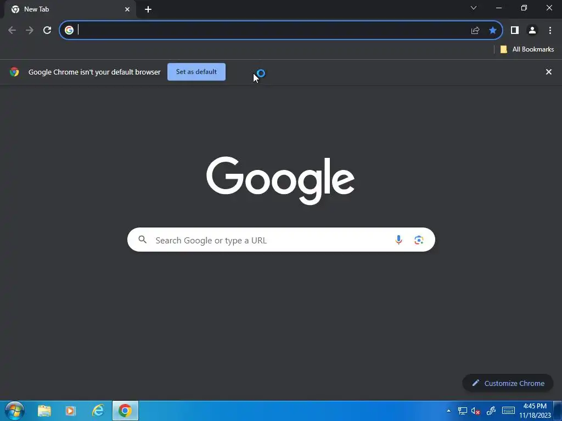Close the Chrome window
This screenshot has height=421, width=562.
coord(549,8)
